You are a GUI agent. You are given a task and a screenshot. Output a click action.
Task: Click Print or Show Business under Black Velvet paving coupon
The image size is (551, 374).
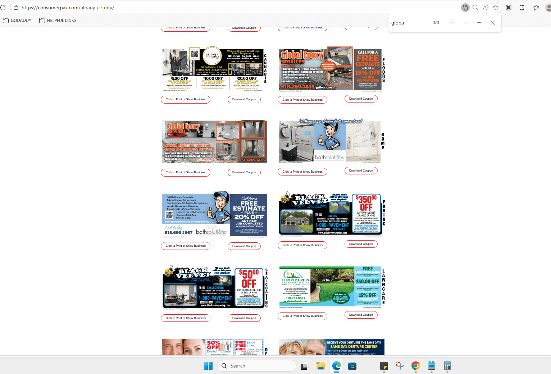coord(302,245)
